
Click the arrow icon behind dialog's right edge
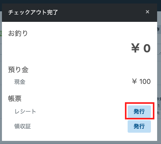coord(160,53)
